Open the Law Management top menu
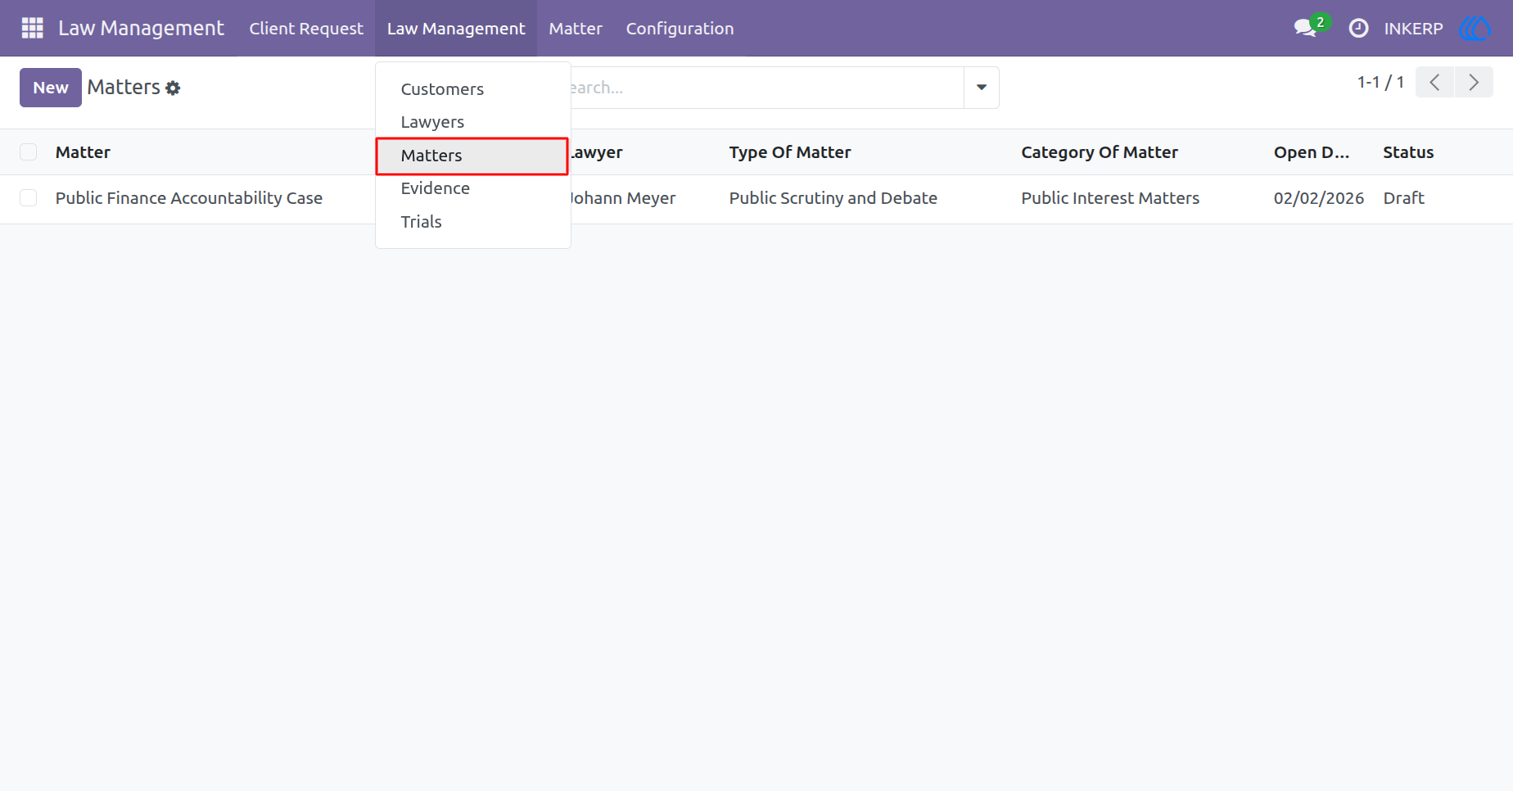Viewport: 1513px width, 791px height. click(456, 28)
